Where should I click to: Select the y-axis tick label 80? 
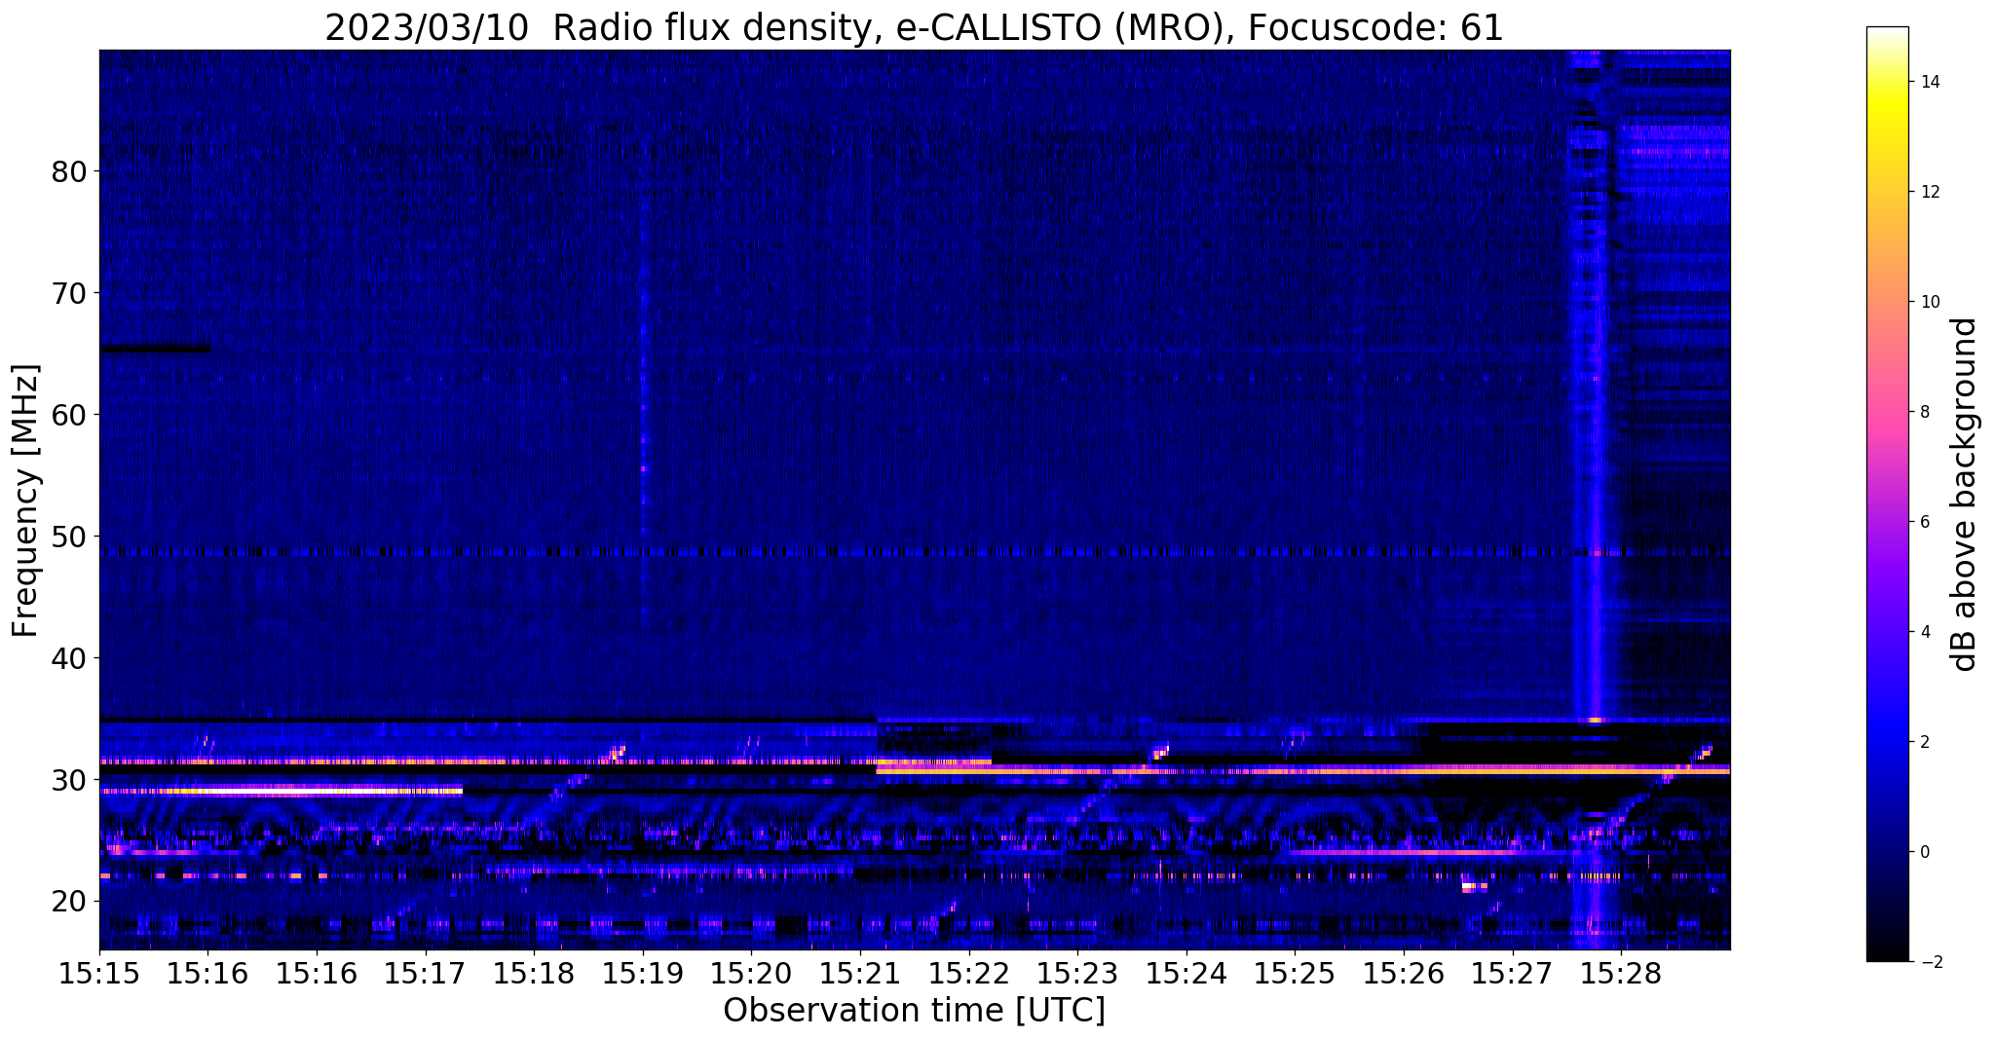pyautogui.click(x=69, y=171)
